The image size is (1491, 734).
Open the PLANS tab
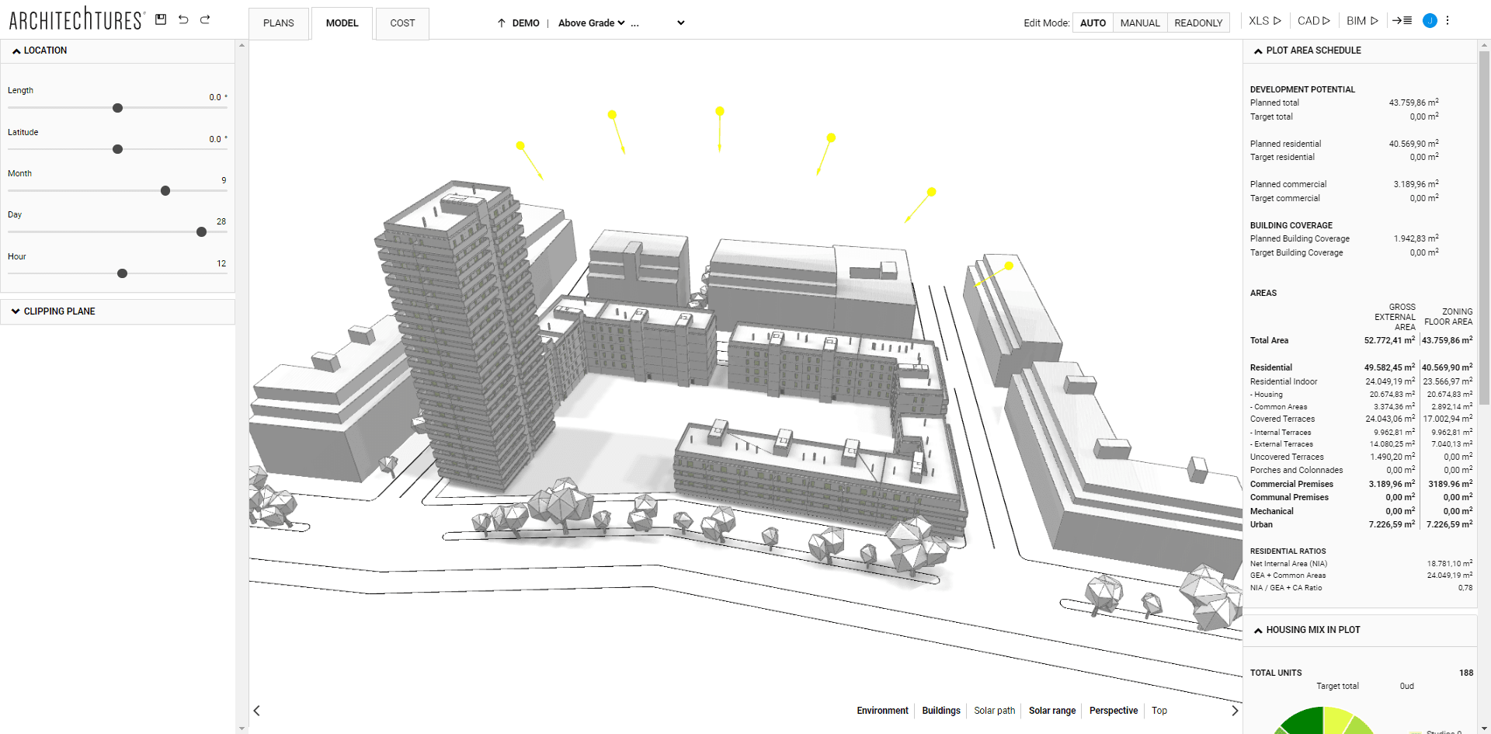coord(278,23)
